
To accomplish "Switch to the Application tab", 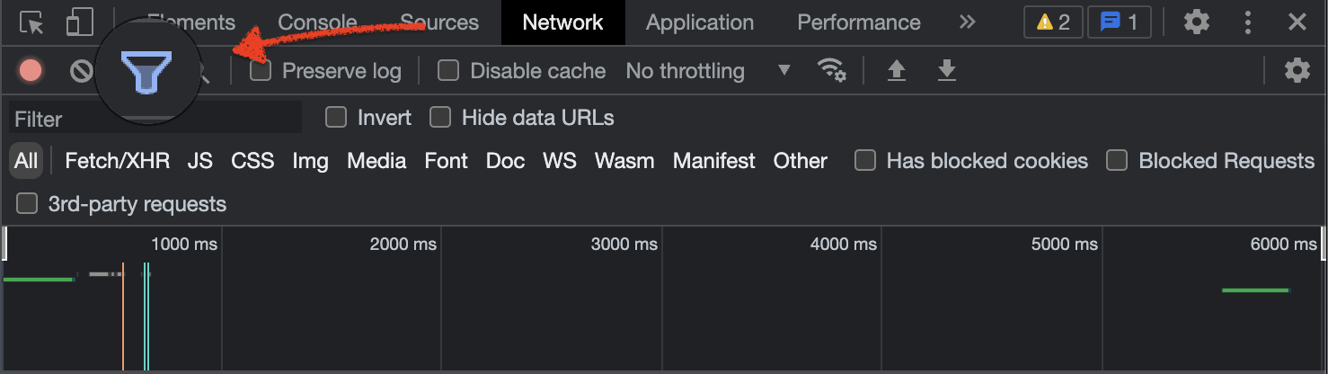I will point(700,22).
